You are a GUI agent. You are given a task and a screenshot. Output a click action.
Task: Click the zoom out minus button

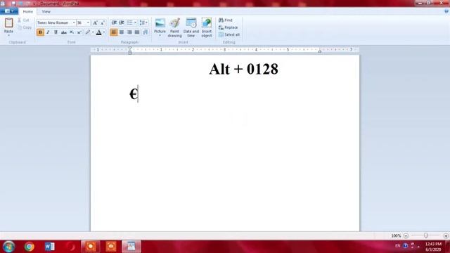[406, 235]
